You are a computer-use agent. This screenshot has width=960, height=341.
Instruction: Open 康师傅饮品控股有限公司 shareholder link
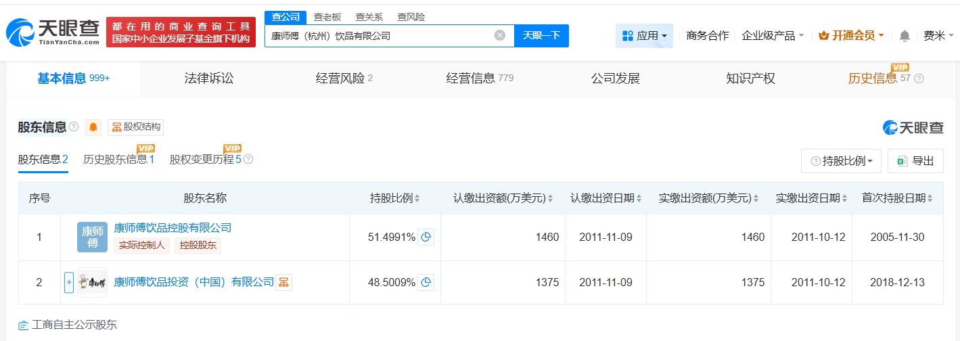click(173, 228)
